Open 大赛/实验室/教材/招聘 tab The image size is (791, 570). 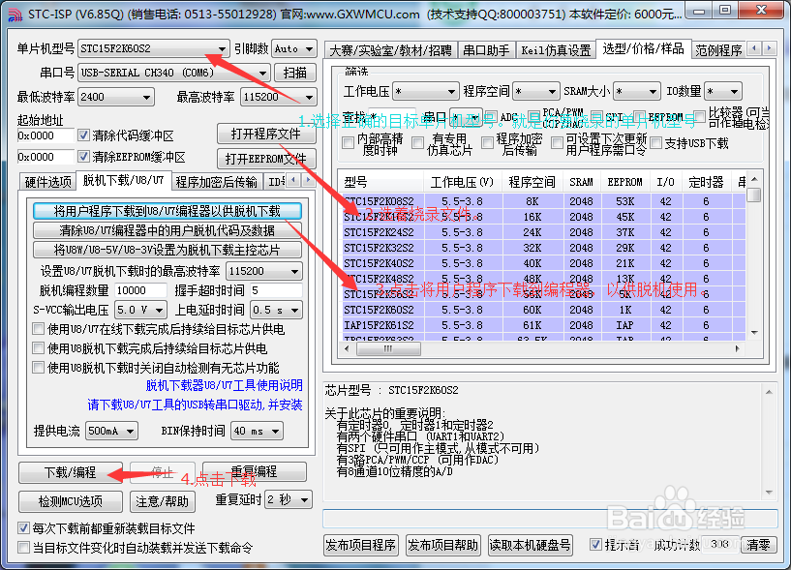(x=391, y=50)
